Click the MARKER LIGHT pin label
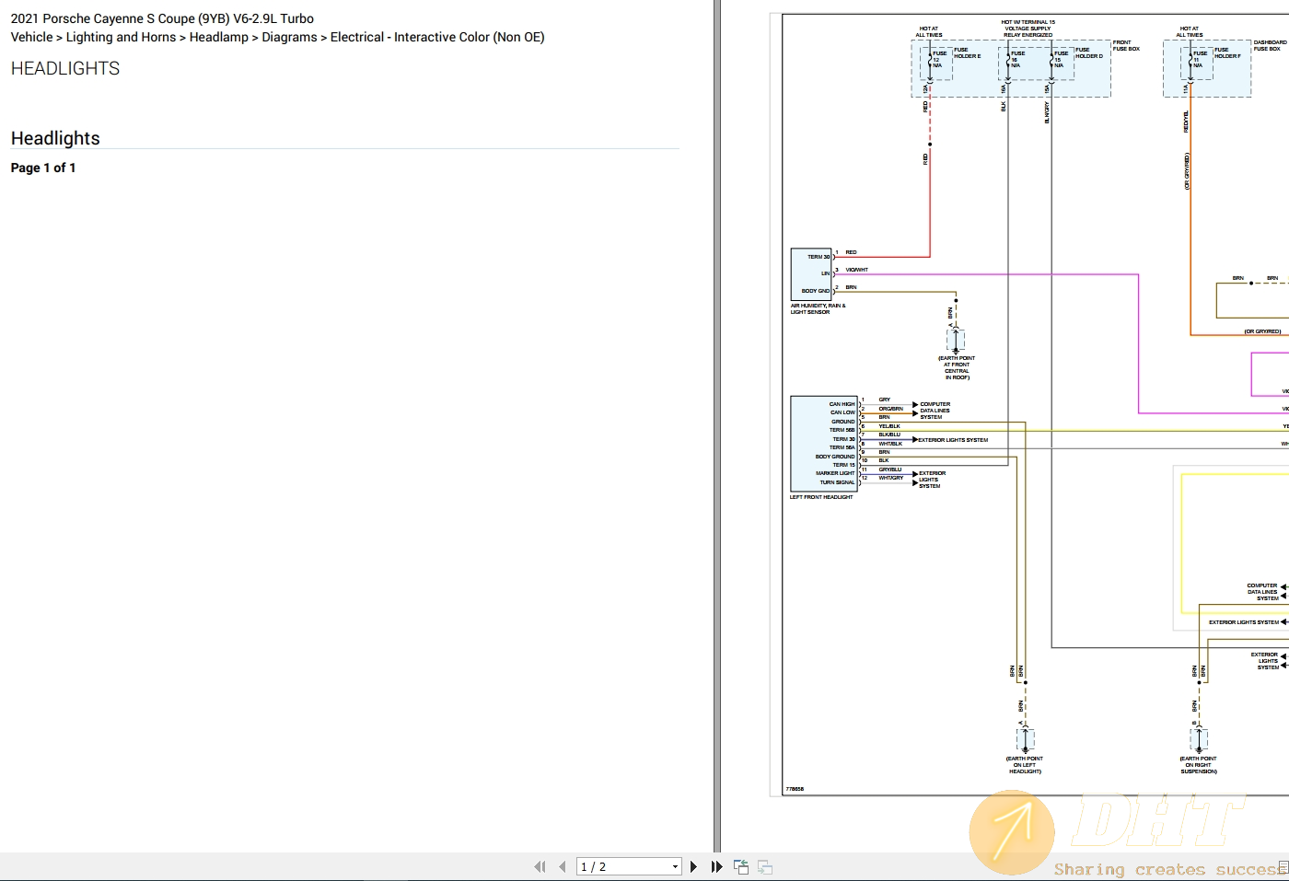1289x881 pixels. [835, 473]
